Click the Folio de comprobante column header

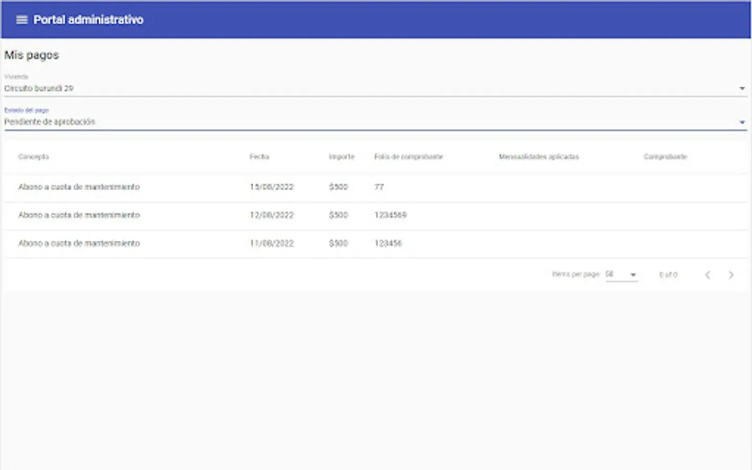408,157
